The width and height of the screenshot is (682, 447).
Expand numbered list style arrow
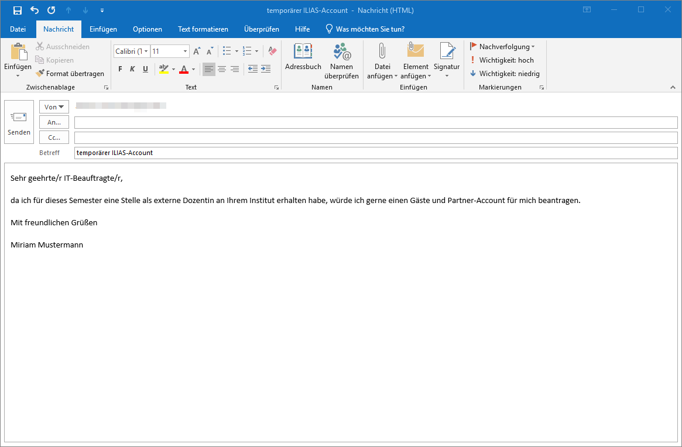pyautogui.click(x=256, y=51)
